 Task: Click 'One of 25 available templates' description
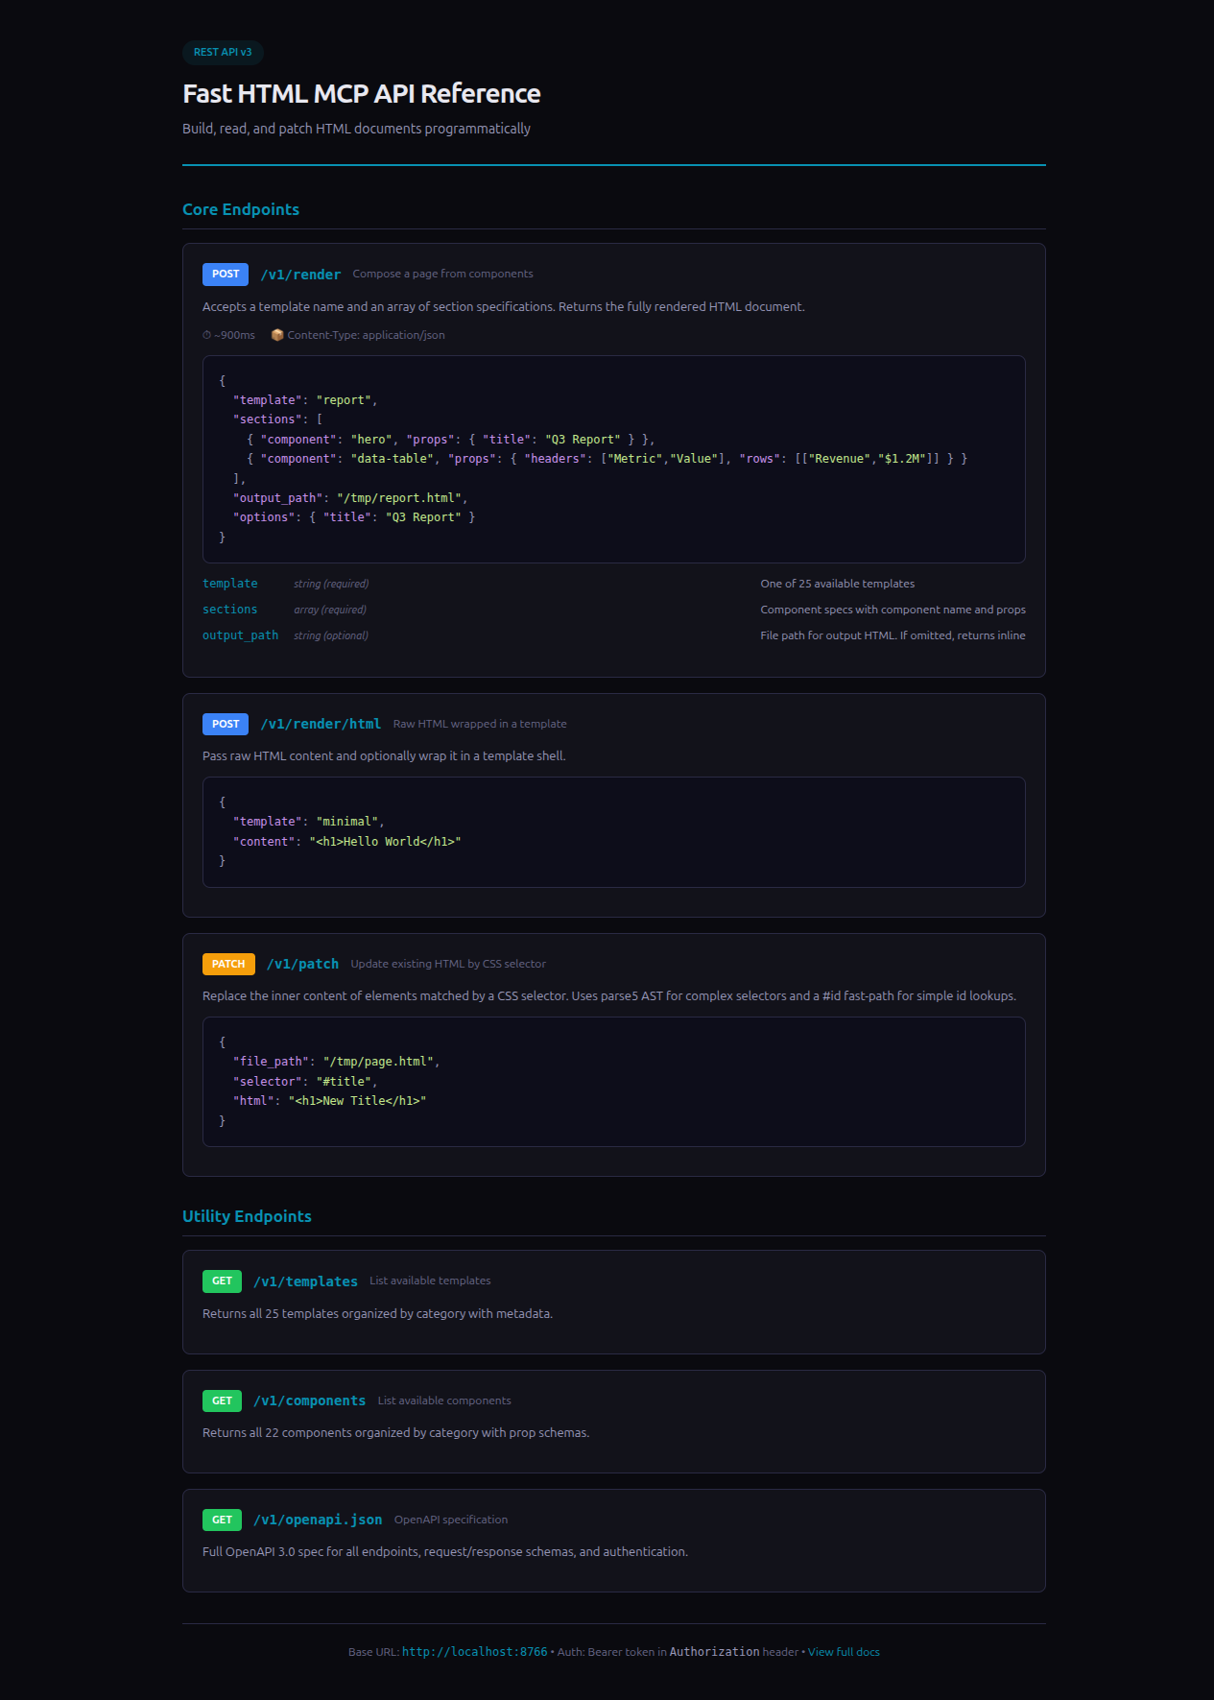(838, 584)
